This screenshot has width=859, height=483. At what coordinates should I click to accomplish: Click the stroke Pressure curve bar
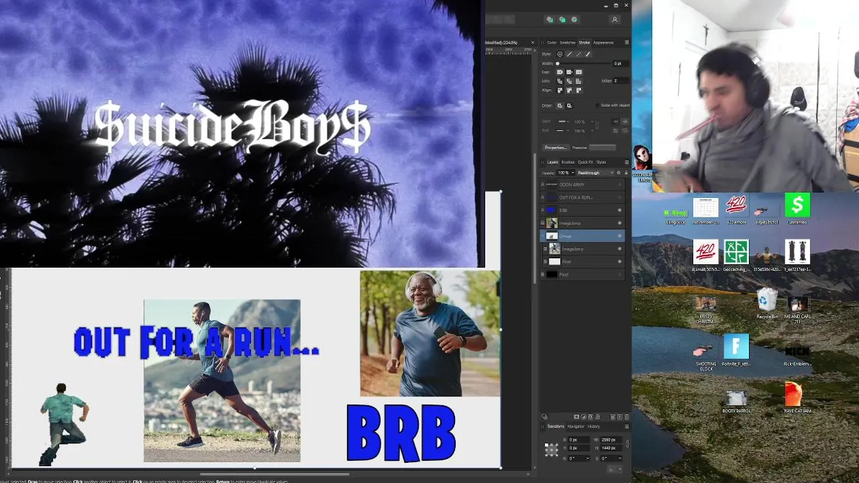pyautogui.click(x=602, y=148)
